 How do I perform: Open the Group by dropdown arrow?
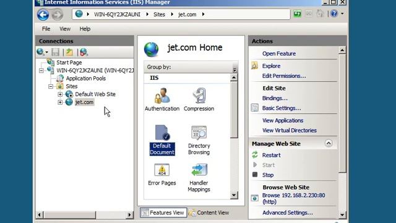[235, 69]
